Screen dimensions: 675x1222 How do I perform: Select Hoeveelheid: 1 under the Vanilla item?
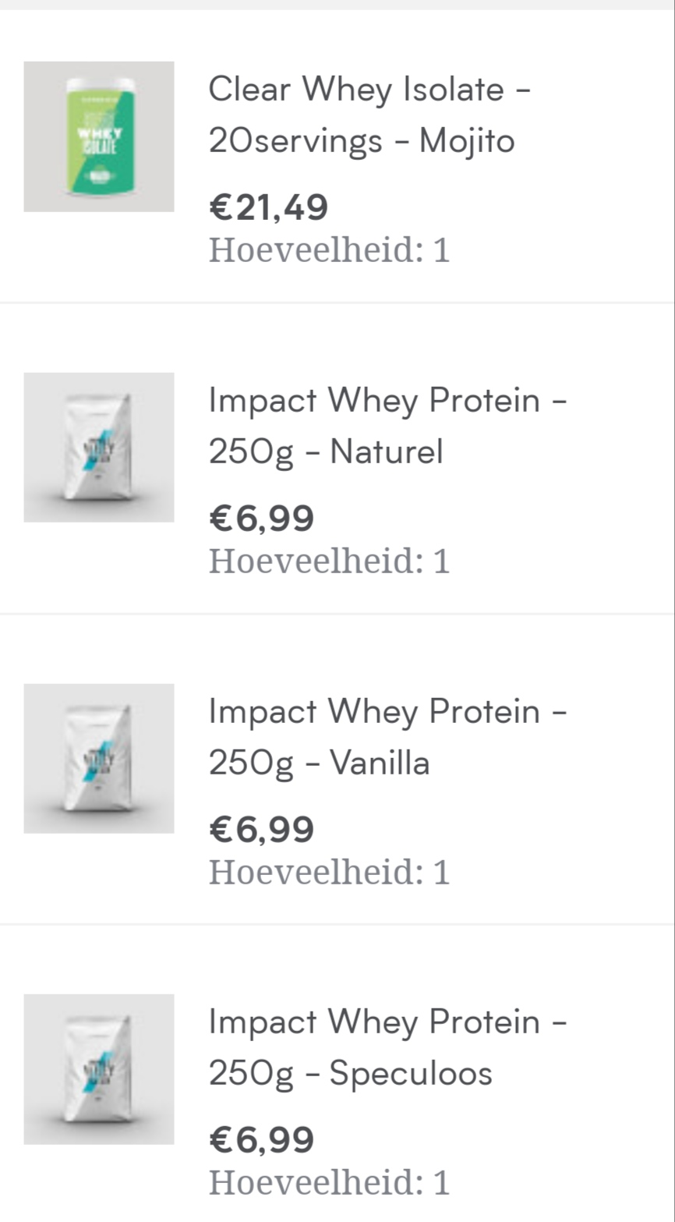330,872
